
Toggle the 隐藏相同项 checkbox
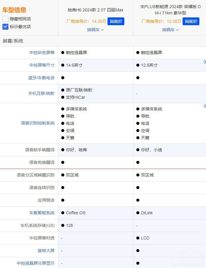[x=5, y=19]
